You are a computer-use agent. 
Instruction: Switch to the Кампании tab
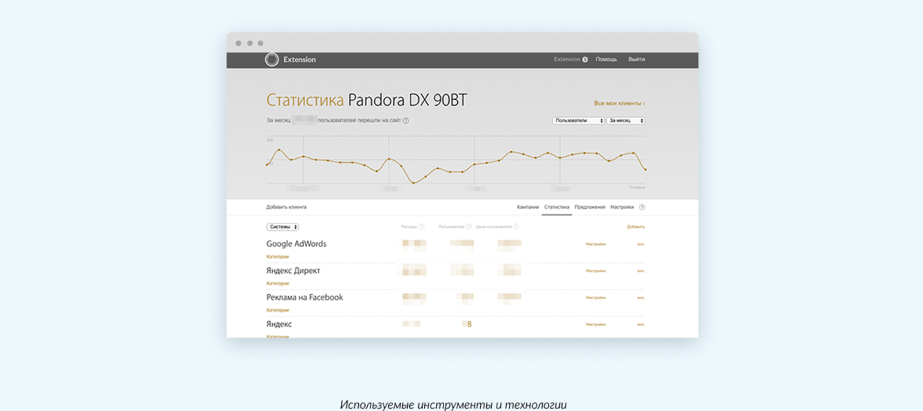click(x=528, y=207)
